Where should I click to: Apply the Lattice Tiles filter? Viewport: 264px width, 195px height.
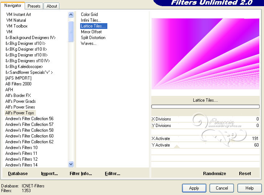pos(194,188)
